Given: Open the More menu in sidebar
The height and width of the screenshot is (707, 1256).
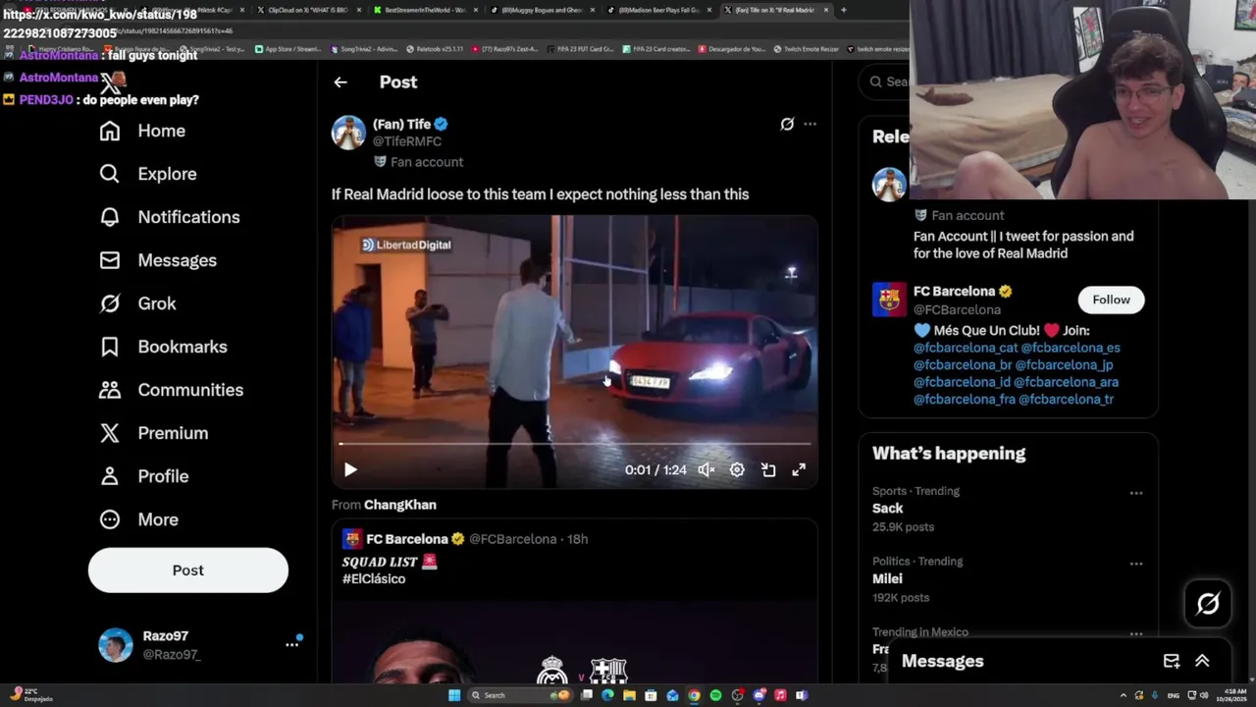Looking at the screenshot, I should 138,519.
